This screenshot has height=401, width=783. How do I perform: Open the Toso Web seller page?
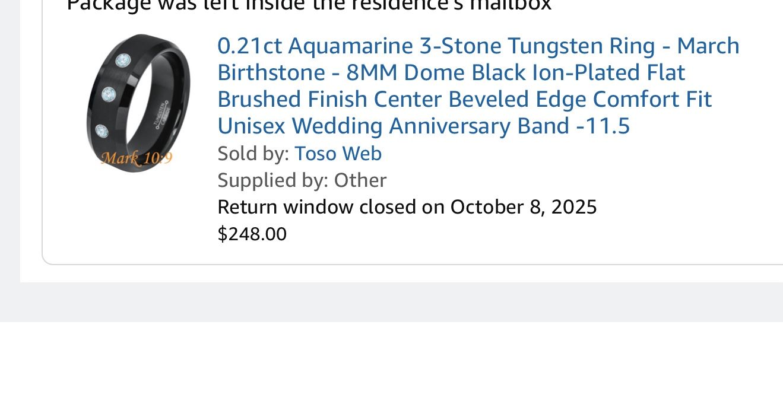[338, 154]
